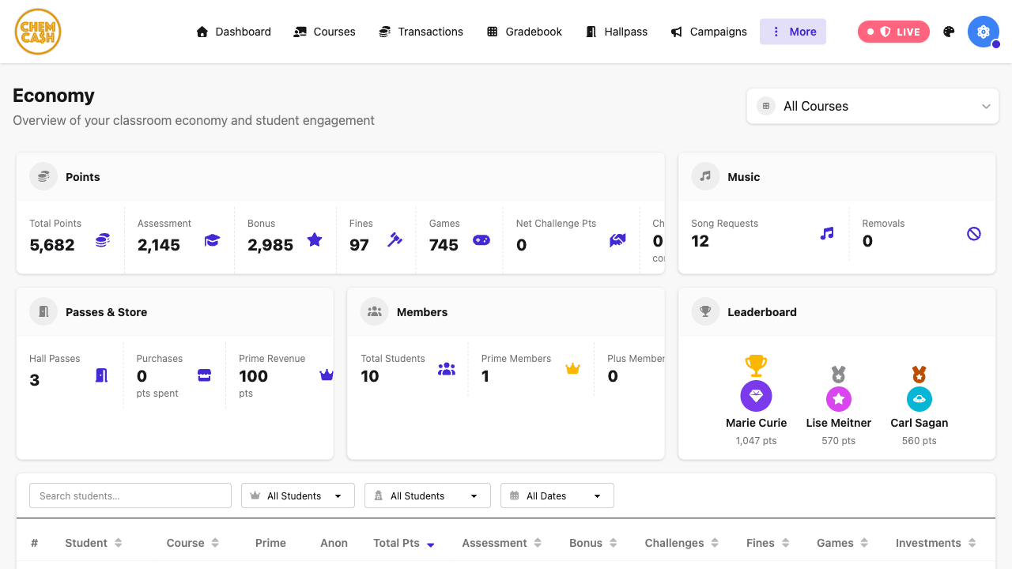1012x569 pixels.
Task: Sort table by Assessment column
Action: coord(501,543)
